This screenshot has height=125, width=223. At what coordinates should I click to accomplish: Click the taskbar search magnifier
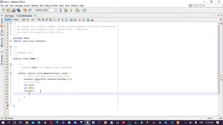(9, 123)
